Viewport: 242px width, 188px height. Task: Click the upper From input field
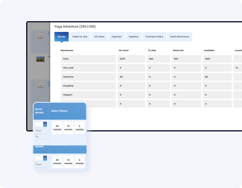pyautogui.click(x=41, y=131)
